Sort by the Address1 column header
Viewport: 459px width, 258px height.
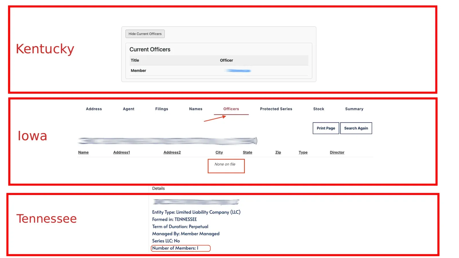(x=122, y=153)
